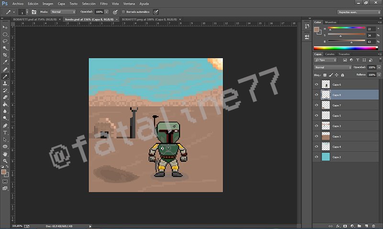The height and width of the screenshot is (229, 383).
Task: Hide layer Capa 2
Action: [316, 157]
